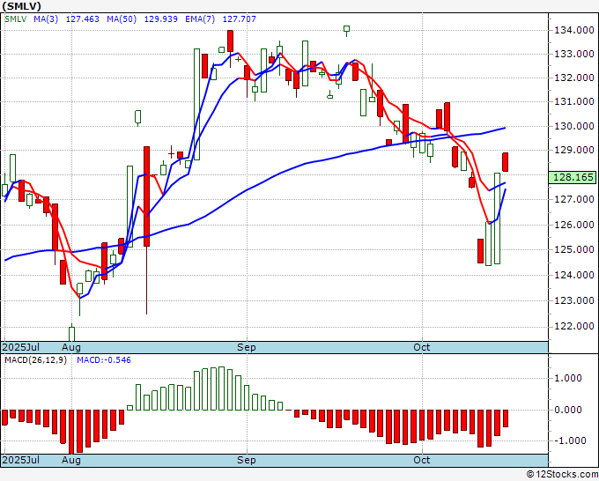Click the Sep label on MACD axis
Viewport: 599px width, 481px height.
(x=247, y=460)
